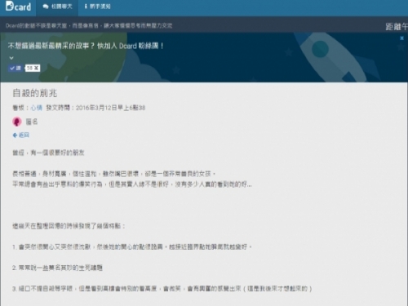Open the 校園聊天 tab
408x306 pixels.
click(x=57, y=7)
